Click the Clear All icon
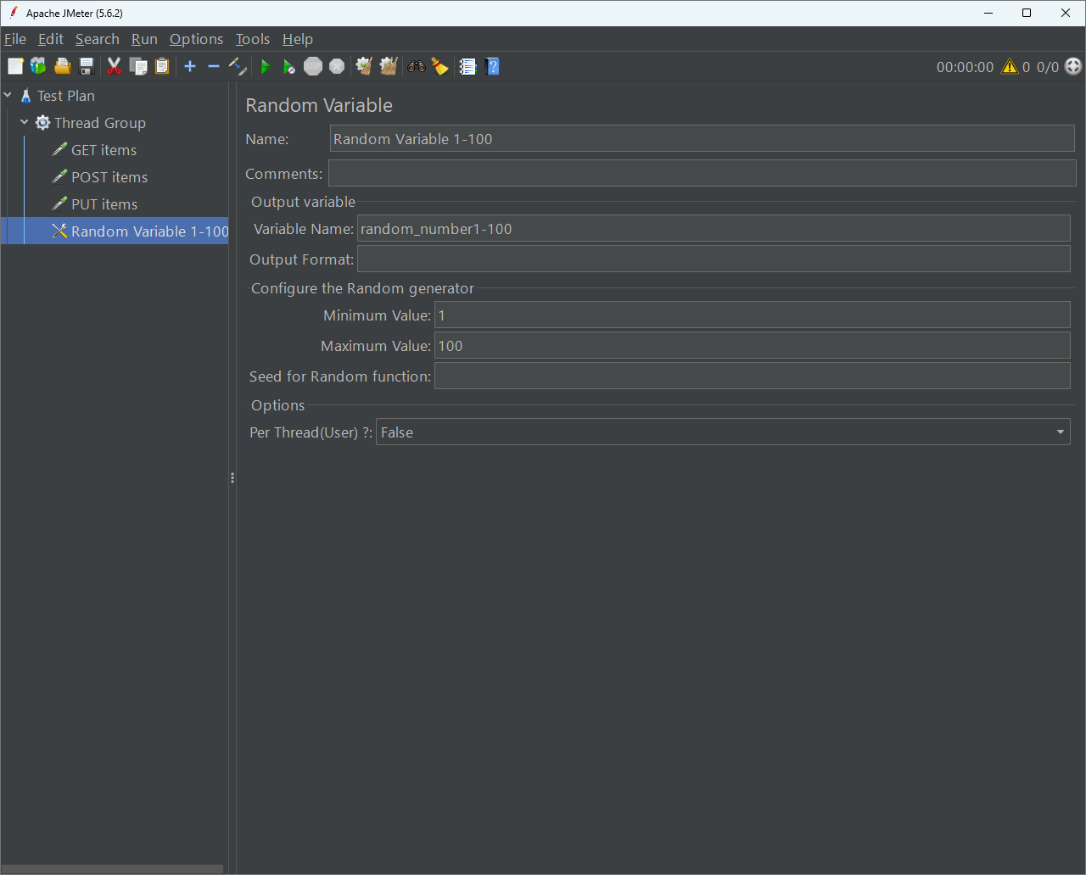The image size is (1086, 875). 389,66
